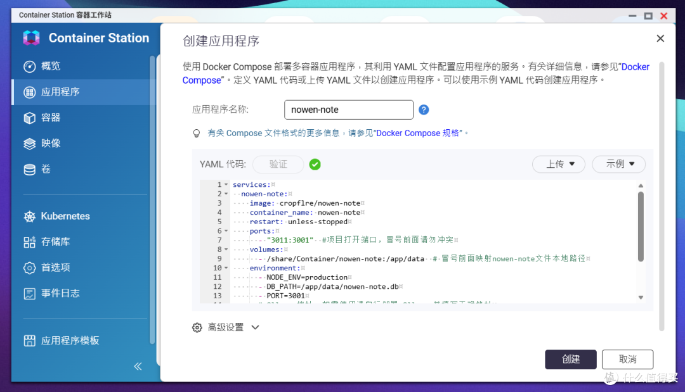Select the 应用程序 applications icon in sidebar
The image size is (685, 392).
click(x=29, y=92)
